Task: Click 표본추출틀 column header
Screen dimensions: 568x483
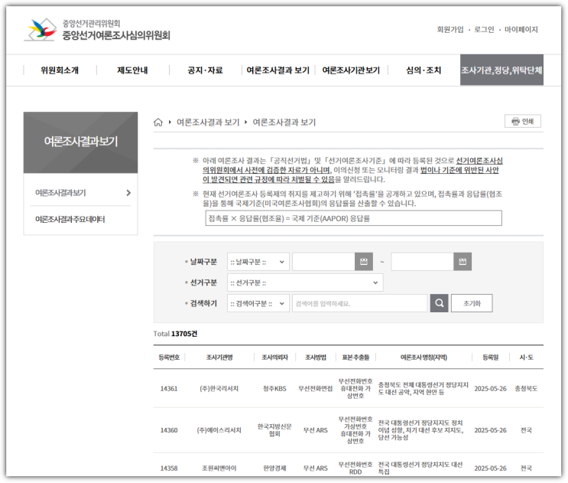Action: [355, 357]
